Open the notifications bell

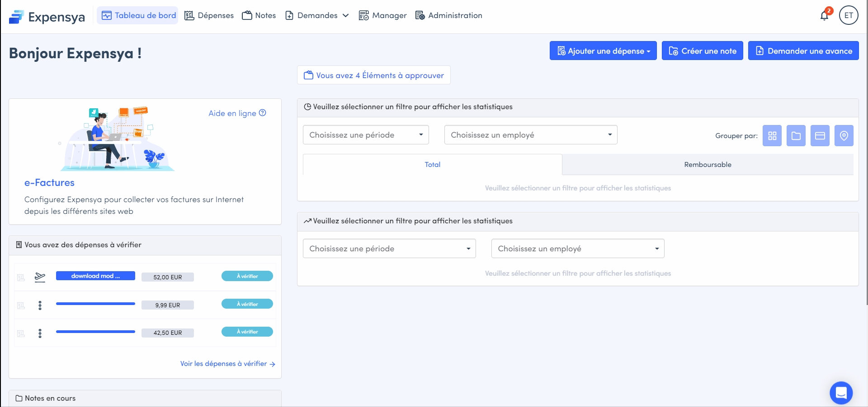tap(825, 15)
